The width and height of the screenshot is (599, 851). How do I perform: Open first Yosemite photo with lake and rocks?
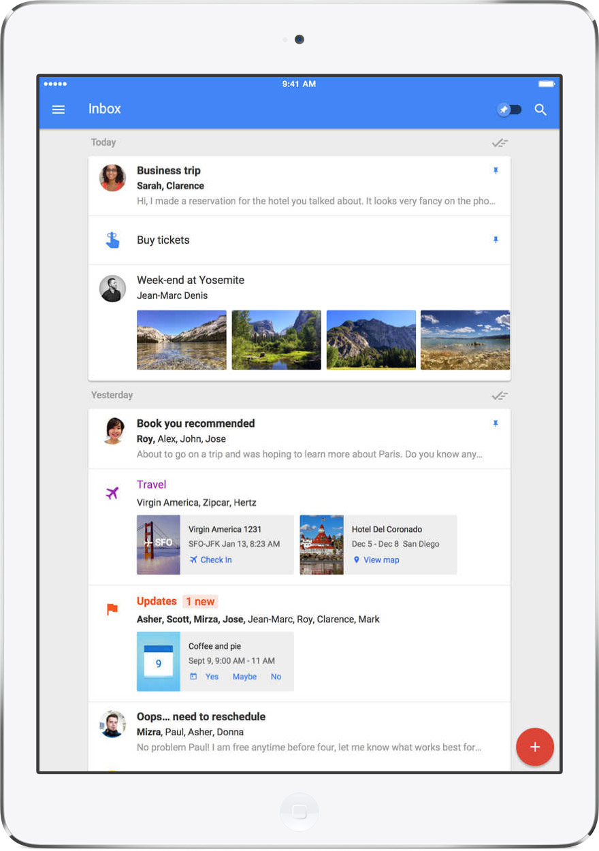pos(182,340)
